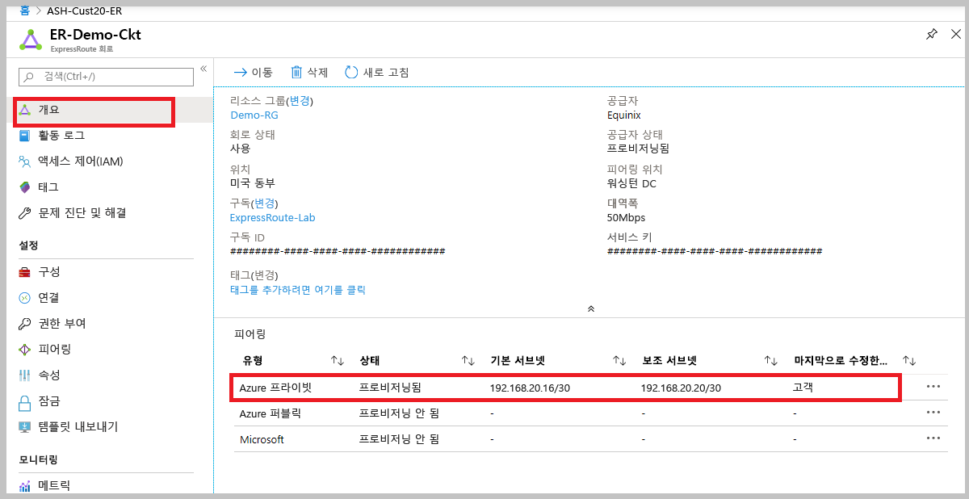Open the Demo-RG resource group link
The height and width of the screenshot is (499, 969).
[254, 115]
